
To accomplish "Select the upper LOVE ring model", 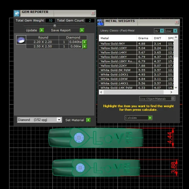I will point(96,138).
